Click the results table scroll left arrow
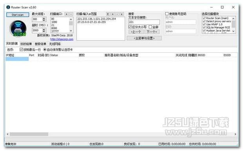Viewport: 243px width, 151px height. tap(8, 134)
